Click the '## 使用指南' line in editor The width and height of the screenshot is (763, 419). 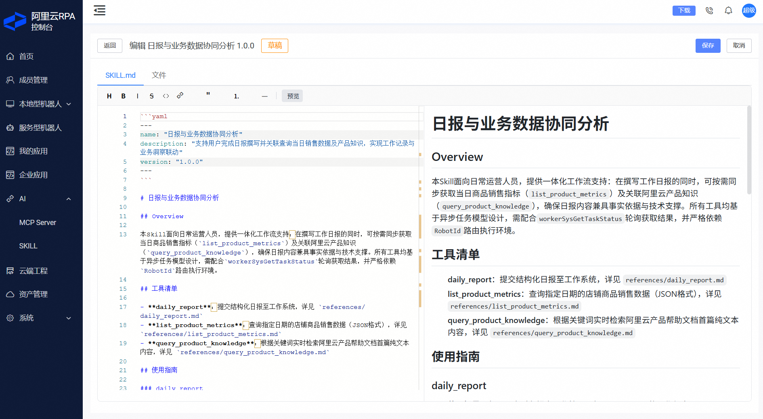coord(159,370)
